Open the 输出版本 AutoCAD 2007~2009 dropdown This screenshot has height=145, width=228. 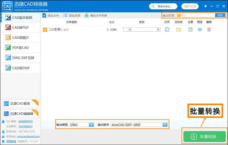coord(139,125)
